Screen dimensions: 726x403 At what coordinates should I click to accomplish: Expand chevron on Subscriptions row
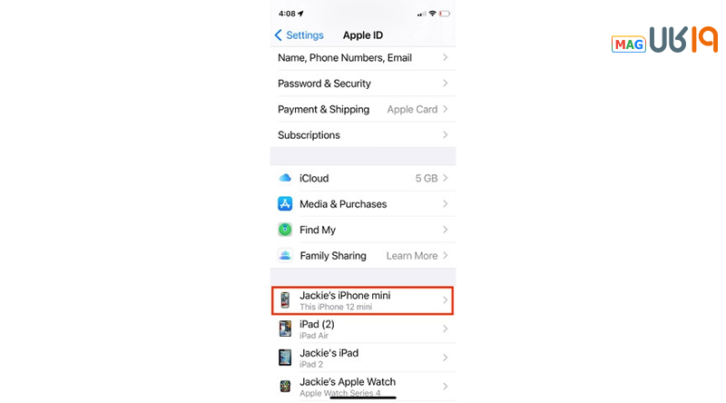coord(445,135)
